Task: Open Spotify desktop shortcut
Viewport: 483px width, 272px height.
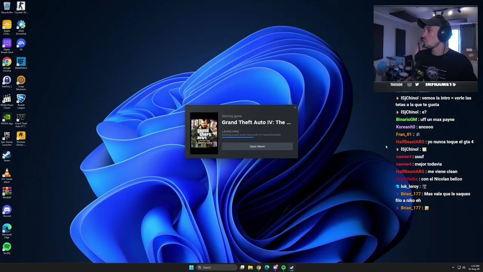Action: pos(7,249)
